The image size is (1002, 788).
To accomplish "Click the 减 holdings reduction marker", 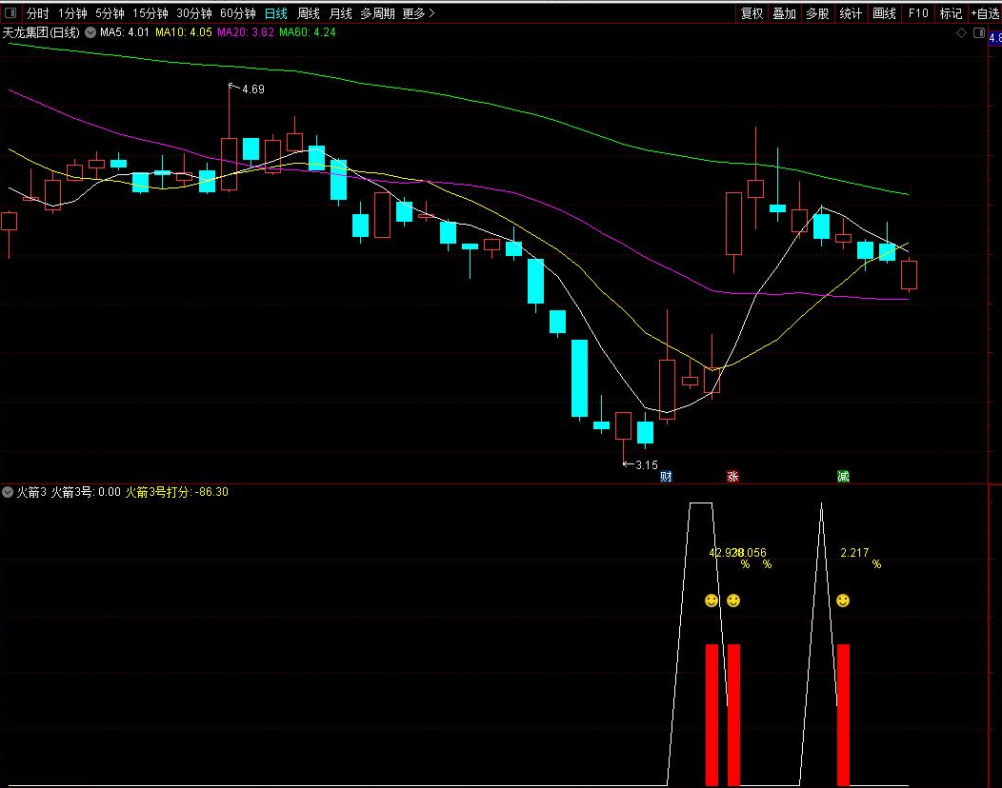I will pyautogui.click(x=844, y=477).
